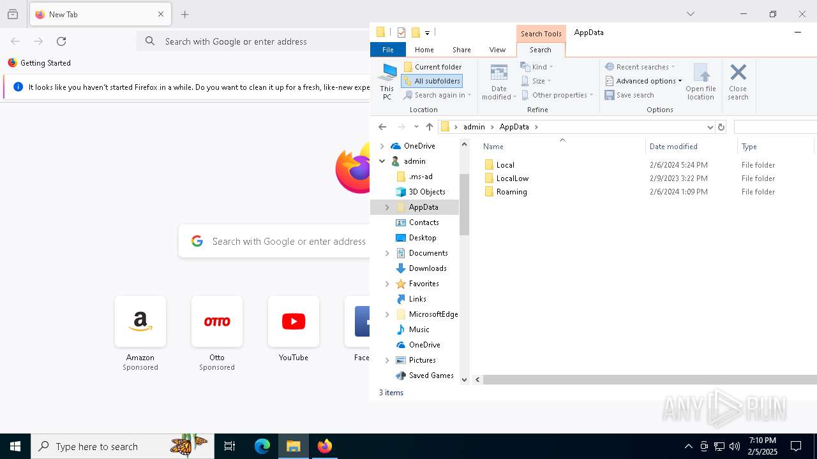Expand the AppData tree node

click(387, 207)
